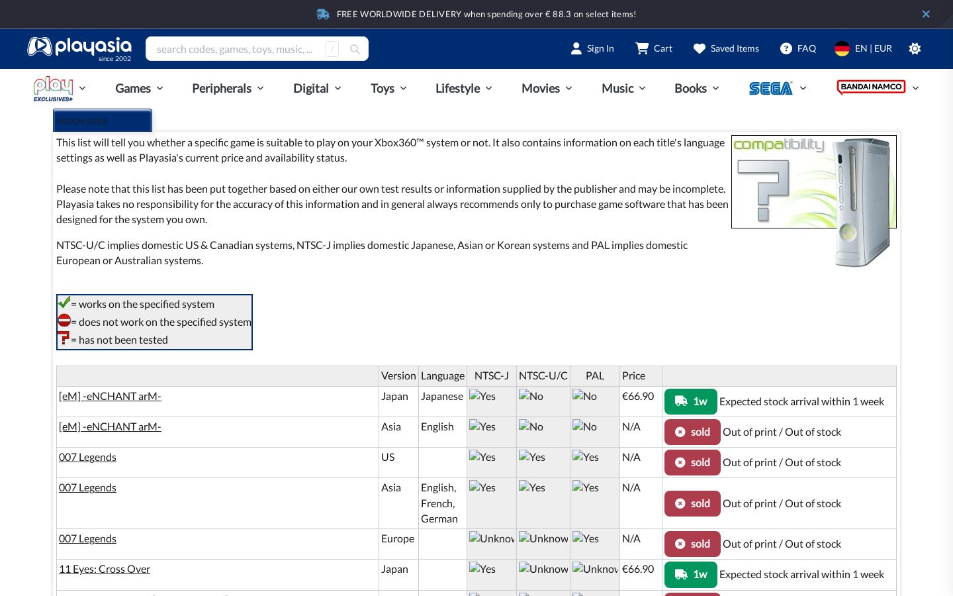Click the Language column header

click(x=443, y=375)
